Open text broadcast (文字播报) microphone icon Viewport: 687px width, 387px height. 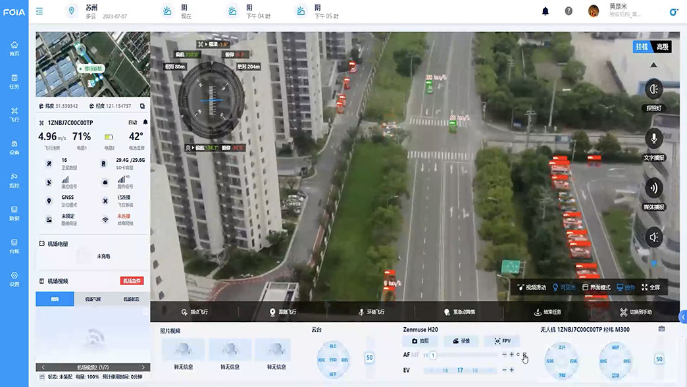click(653, 138)
